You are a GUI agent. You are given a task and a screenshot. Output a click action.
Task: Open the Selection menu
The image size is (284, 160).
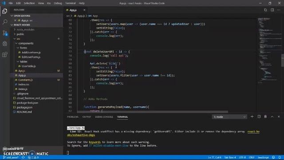(x=29, y=3)
